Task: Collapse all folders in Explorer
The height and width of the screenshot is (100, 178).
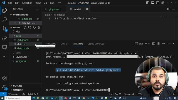Action: tap(39, 27)
